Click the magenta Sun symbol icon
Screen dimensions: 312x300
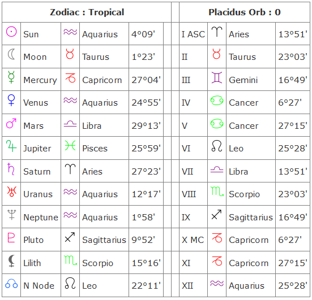coord(11,32)
